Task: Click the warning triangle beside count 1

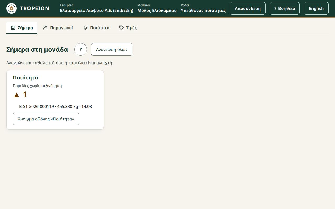Action: (x=17, y=95)
